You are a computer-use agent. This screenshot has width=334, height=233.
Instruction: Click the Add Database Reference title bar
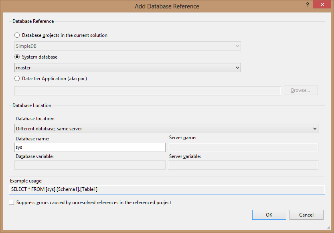point(167,6)
